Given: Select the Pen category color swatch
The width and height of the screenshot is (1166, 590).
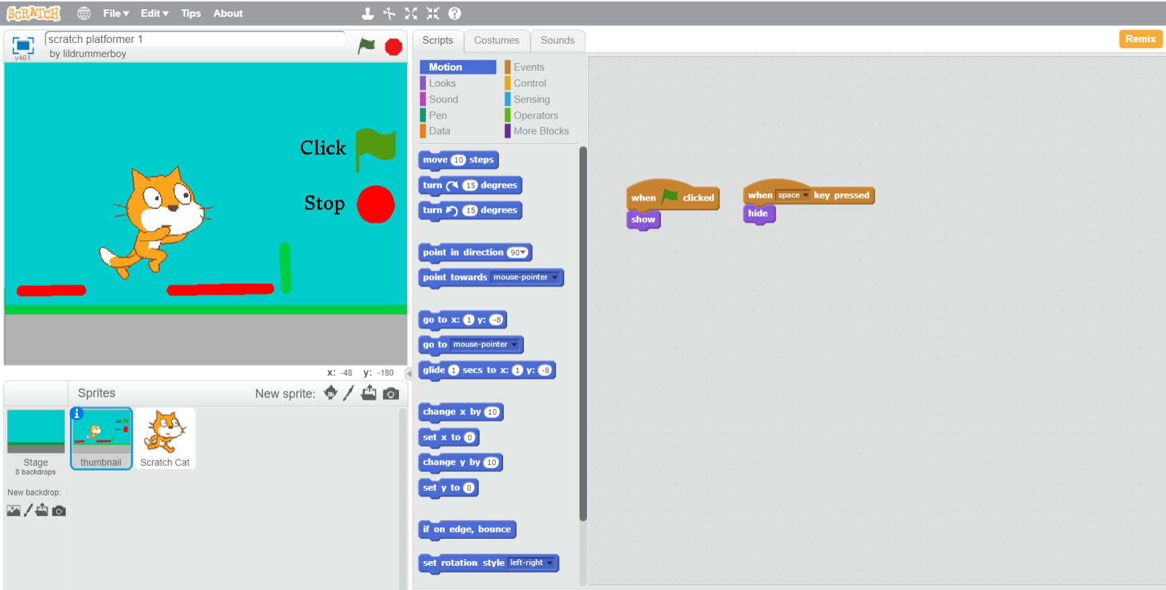Looking at the screenshot, I should click(x=423, y=115).
